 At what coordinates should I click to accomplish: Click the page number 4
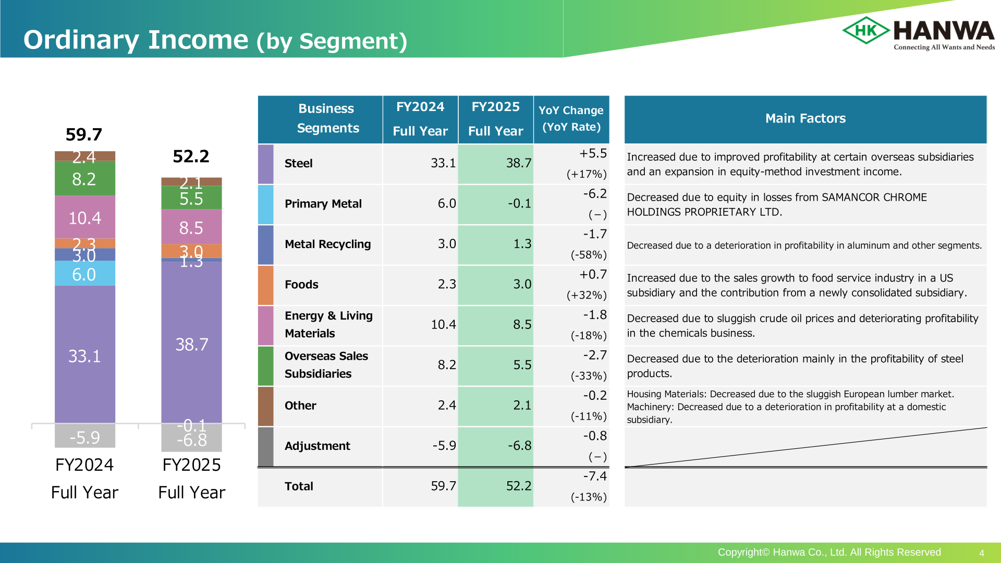point(982,553)
